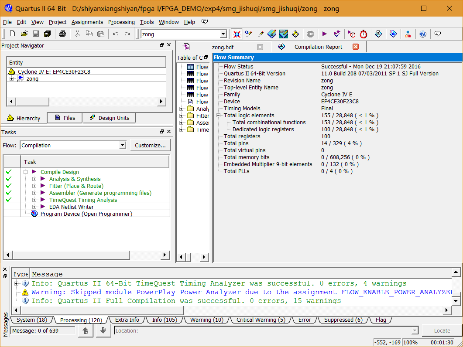Close the Compilation Report tab
This screenshot has height=347, width=463.
point(356,47)
